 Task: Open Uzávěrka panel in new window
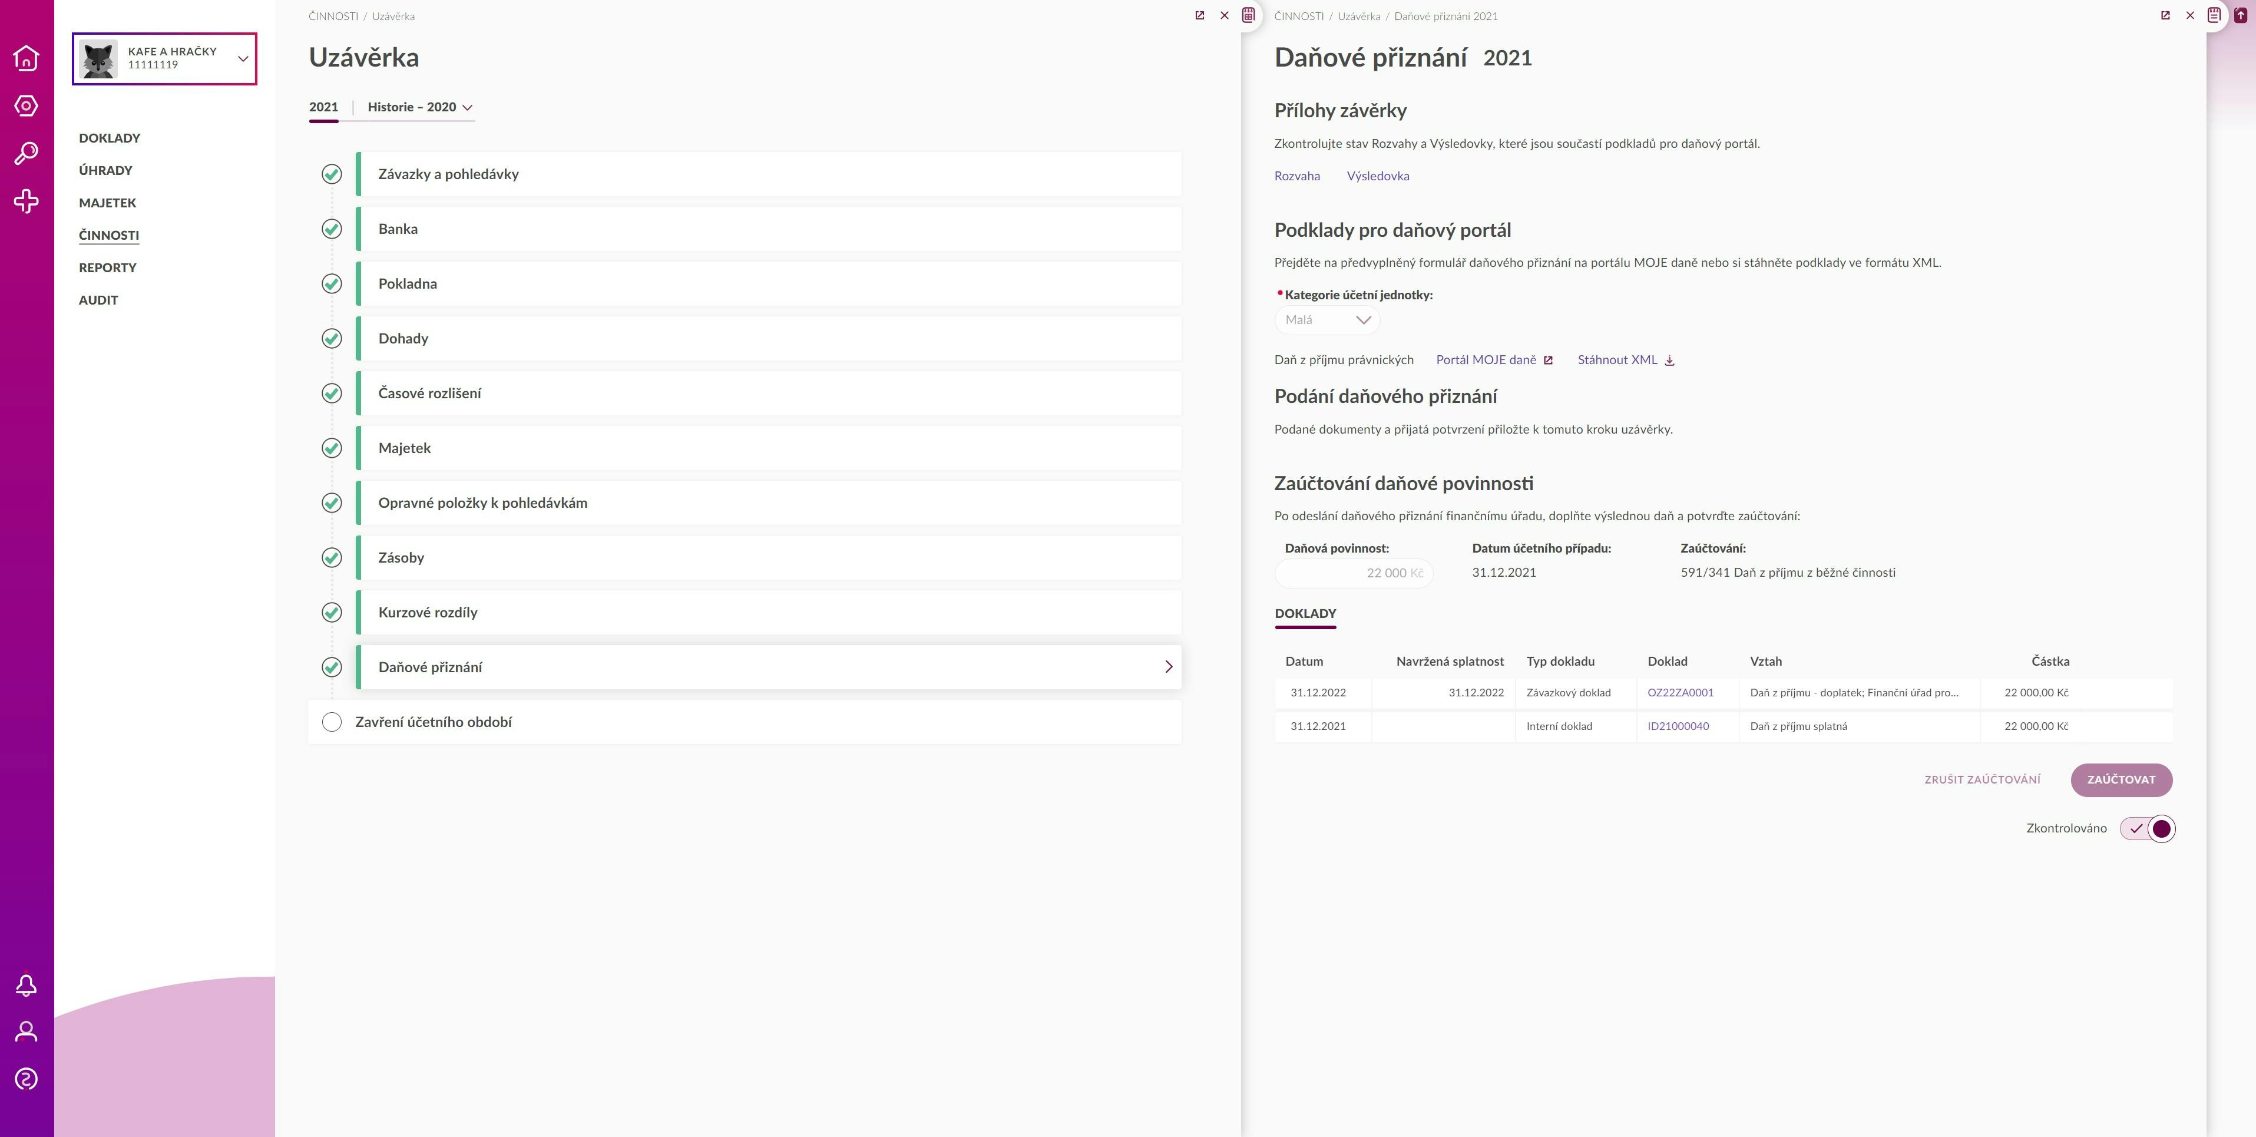pyautogui.click(x=1200, y=16)
